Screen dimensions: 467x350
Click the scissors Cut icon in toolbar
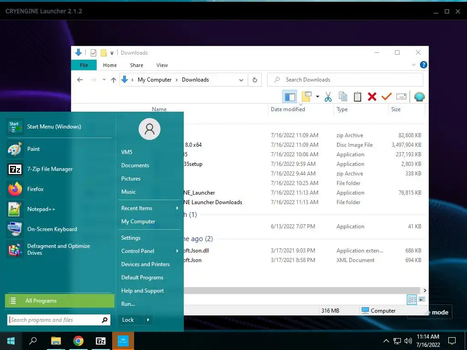328,97
